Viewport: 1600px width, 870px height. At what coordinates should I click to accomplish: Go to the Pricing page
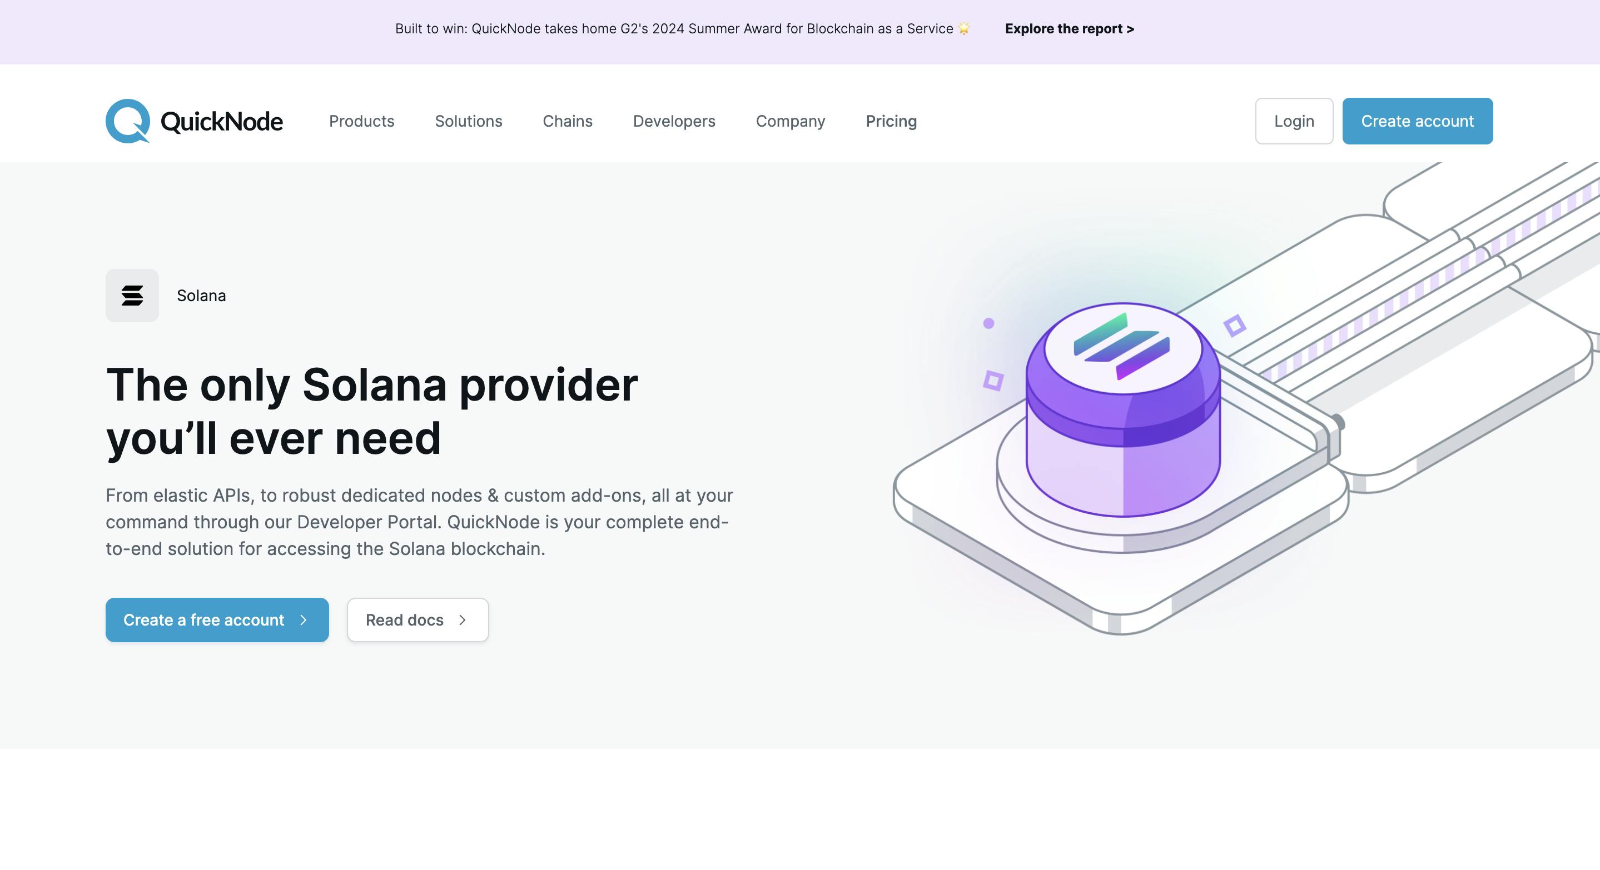[891, 121]
